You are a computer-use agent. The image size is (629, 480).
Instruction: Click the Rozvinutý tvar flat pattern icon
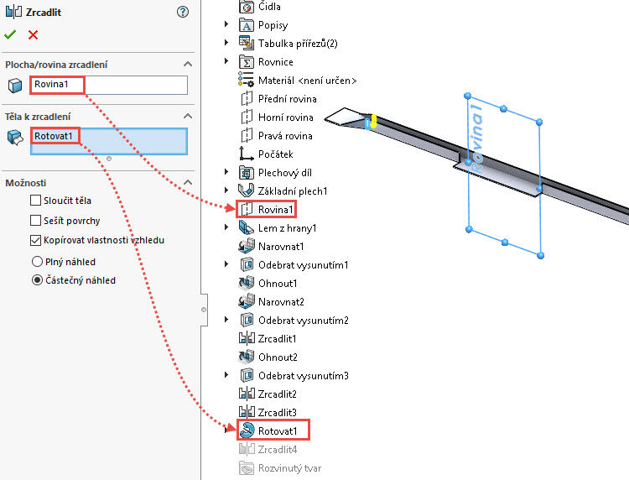(247, 468)
